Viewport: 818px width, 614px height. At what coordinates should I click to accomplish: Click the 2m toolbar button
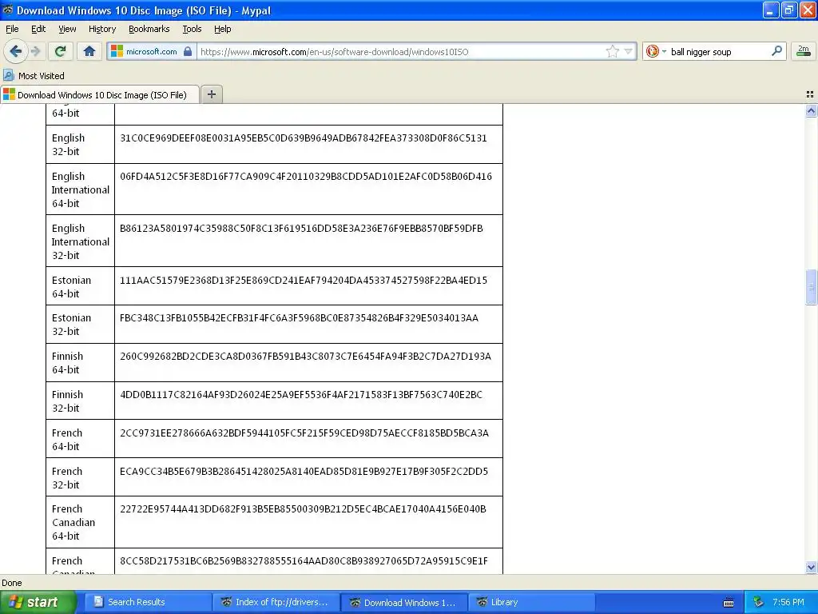pos(804,51)
